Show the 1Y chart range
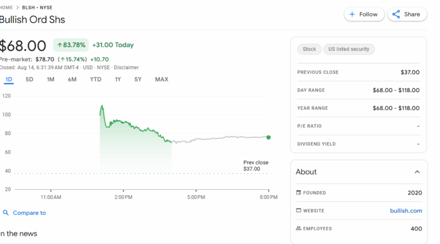 [x=118, y=80]
